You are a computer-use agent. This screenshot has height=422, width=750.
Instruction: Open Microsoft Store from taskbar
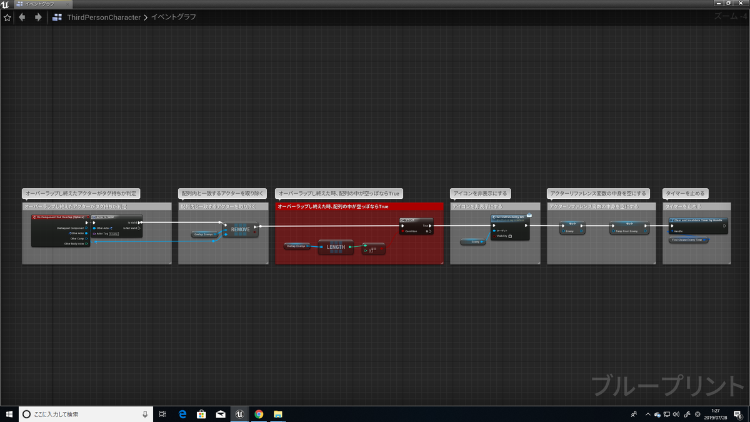[x=201, y=414]
